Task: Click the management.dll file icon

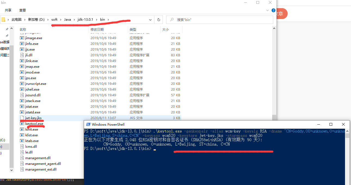Action: tap(22, 158)
